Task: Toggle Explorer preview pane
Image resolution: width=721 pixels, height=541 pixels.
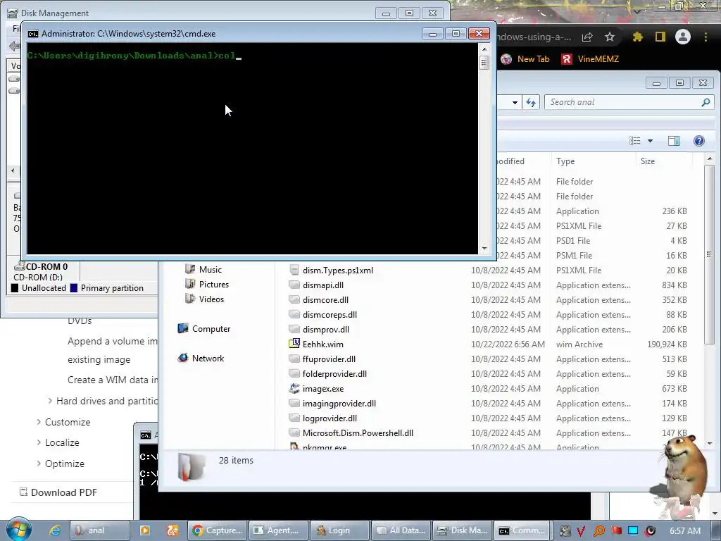Action: [674, 141]
